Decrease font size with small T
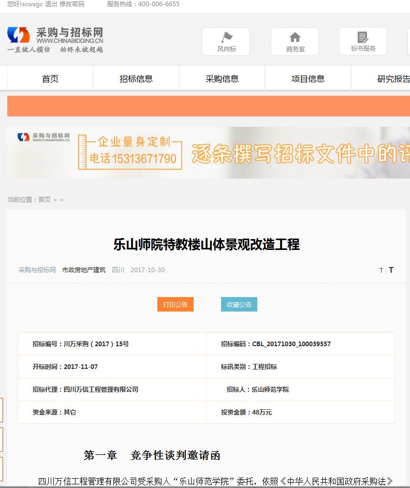The image size is (410, 488). [381, 271]
